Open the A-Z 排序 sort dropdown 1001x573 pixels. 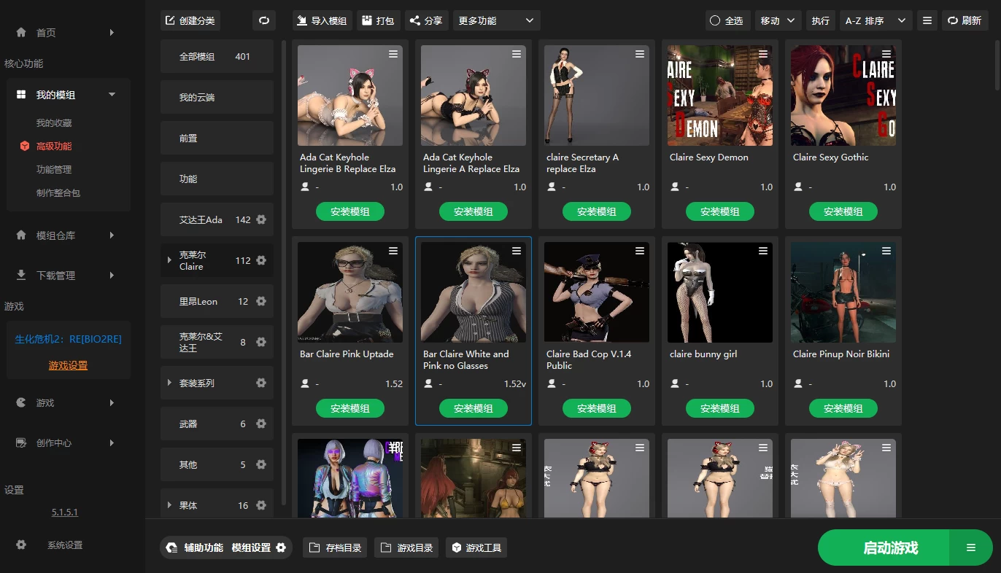[x=876, y=20]
